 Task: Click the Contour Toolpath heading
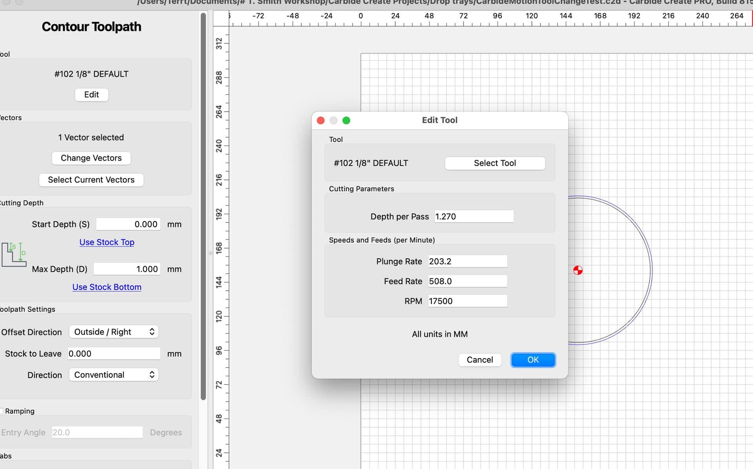(x=91, y=27)
